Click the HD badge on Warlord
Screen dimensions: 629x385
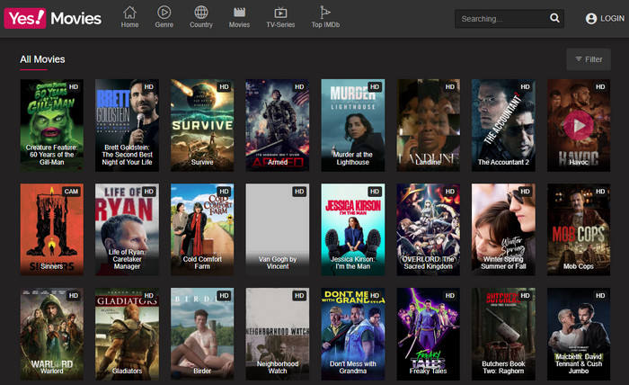point(74,296)
